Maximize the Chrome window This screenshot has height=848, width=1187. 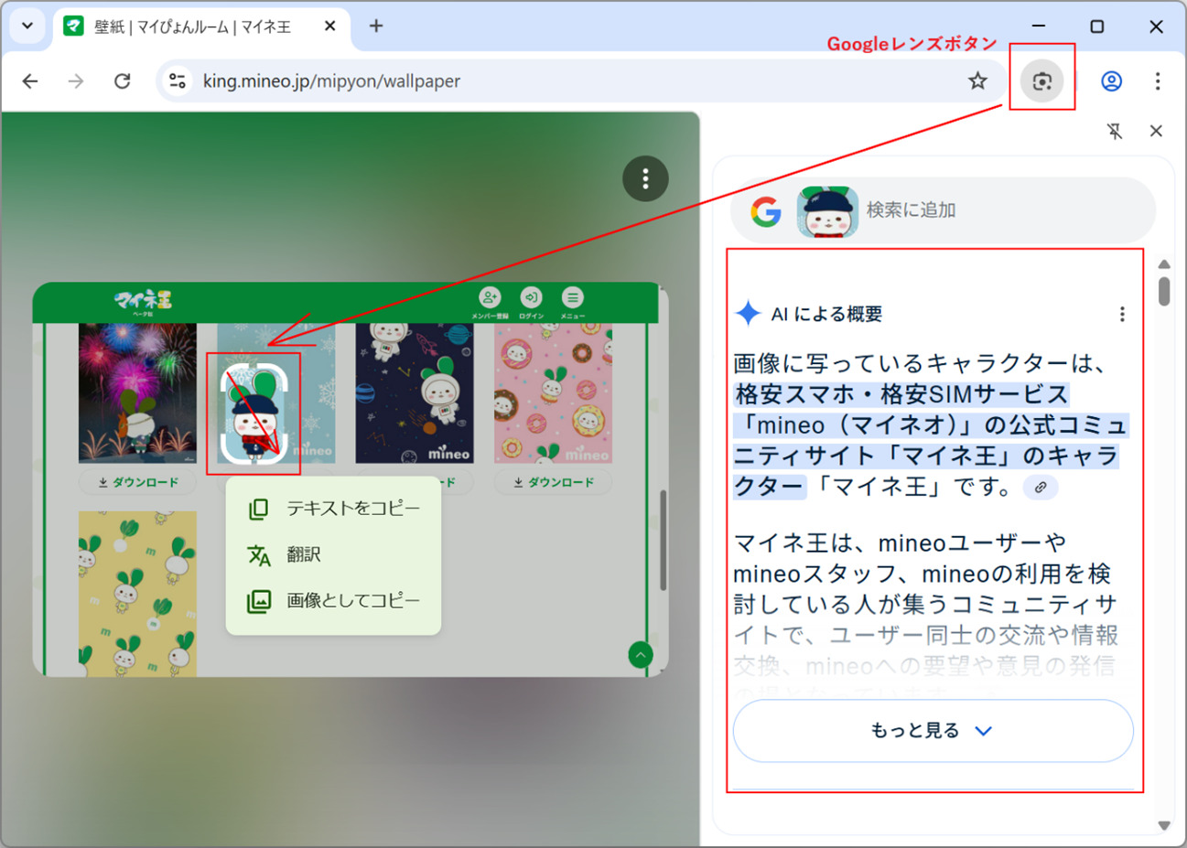tap(1096, 26)
